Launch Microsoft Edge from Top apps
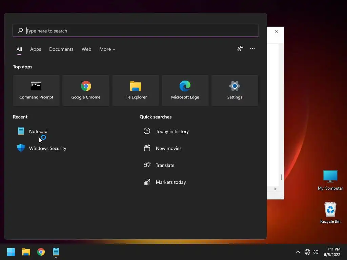Viewport: 347px width, 260px height. point(185,90)
